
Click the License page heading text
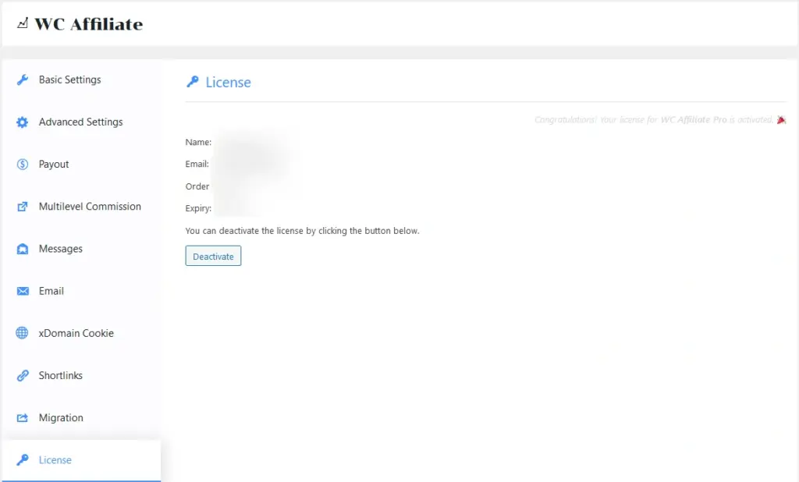tap(229, 82)
